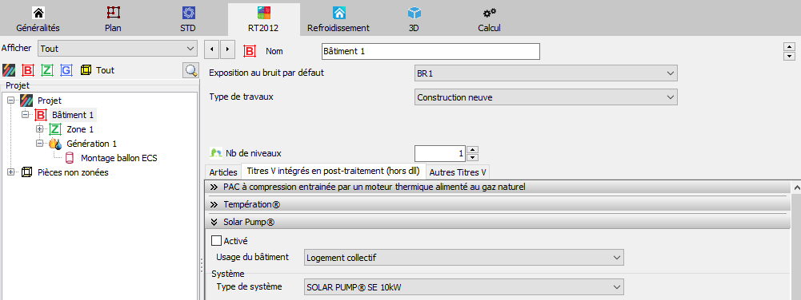Click the Génération 1 flame icon
The width and height of the screenshot is (801, 300).
click(x=55, y=144)
